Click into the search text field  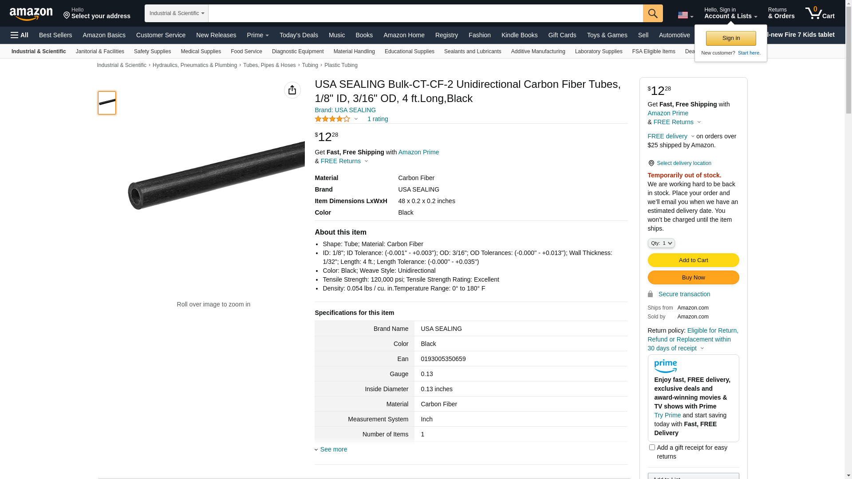(425, 13)
